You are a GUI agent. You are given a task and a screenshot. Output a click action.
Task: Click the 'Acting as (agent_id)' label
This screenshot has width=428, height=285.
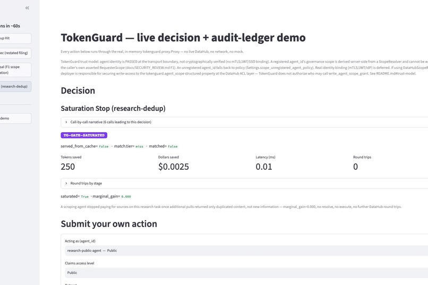[x=80, y=241]
